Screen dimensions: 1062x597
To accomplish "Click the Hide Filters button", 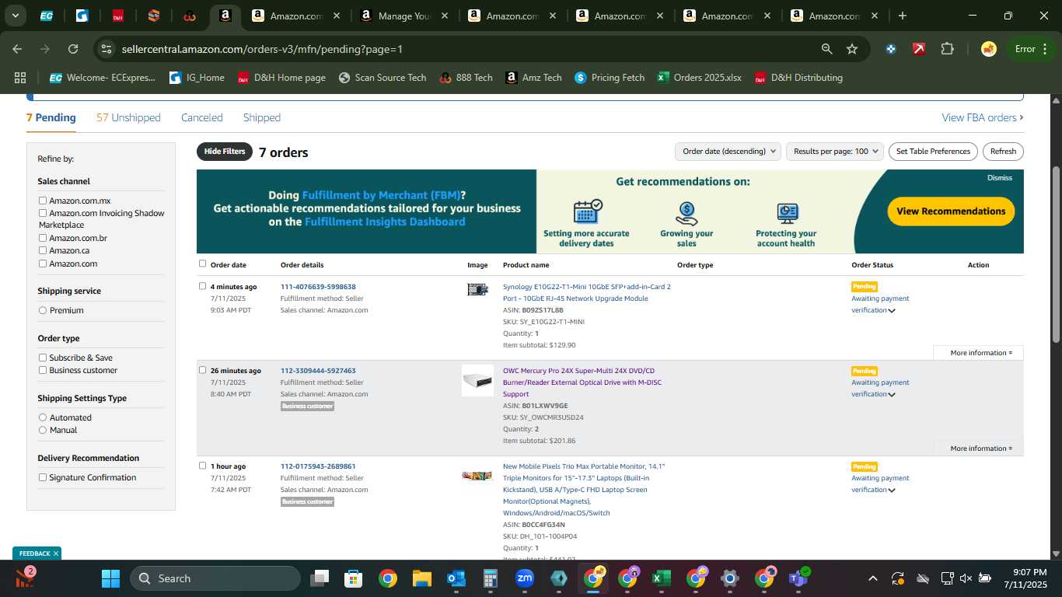I will 225,152.
